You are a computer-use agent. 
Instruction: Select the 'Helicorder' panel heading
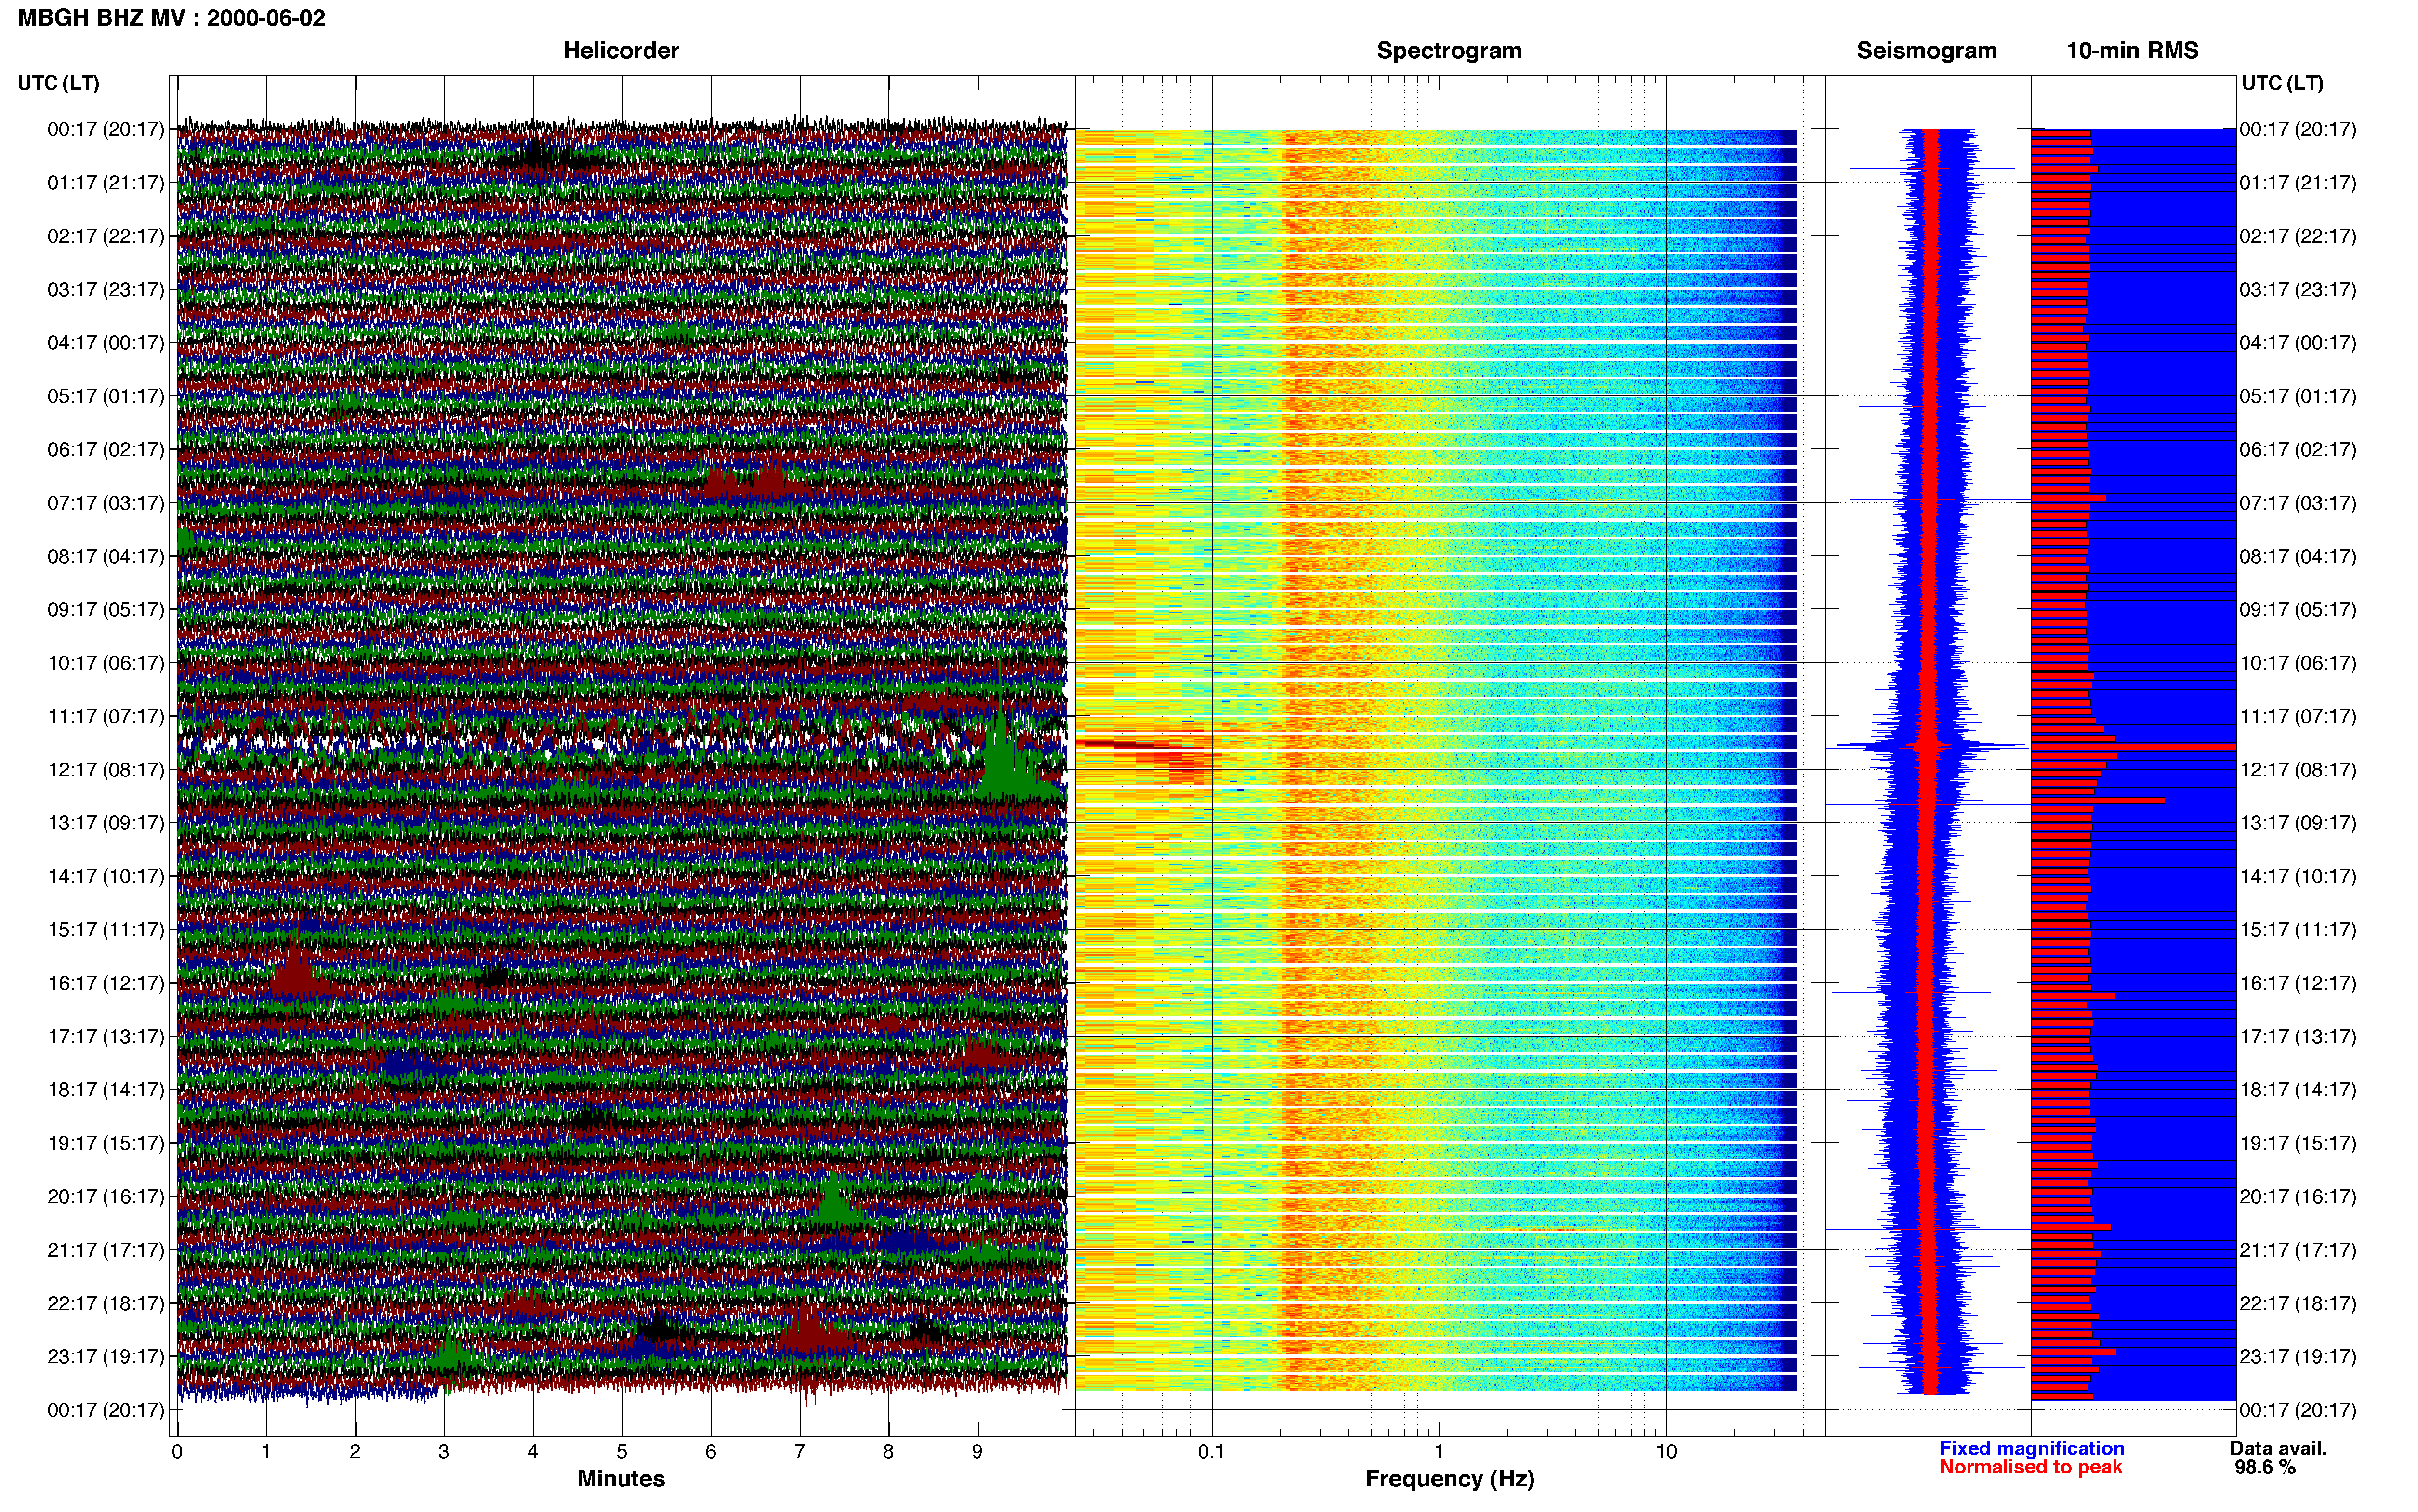[x=621, y=50]
